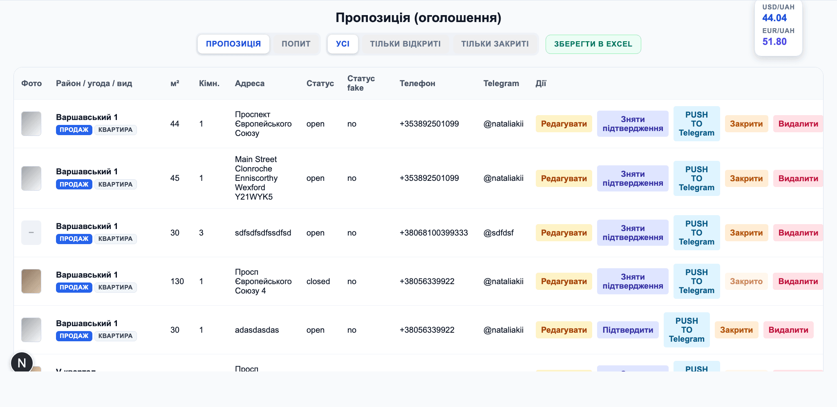Push closed 130 m² listing to Telegram
This screenshot has height=407, width=837.
(697, 281)
